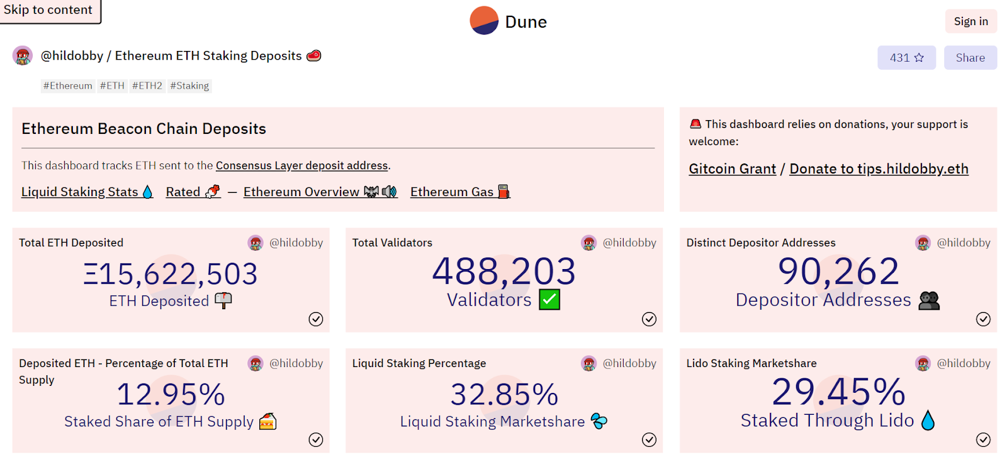
Task: Open the Rated link
Action: click(193, 192)
